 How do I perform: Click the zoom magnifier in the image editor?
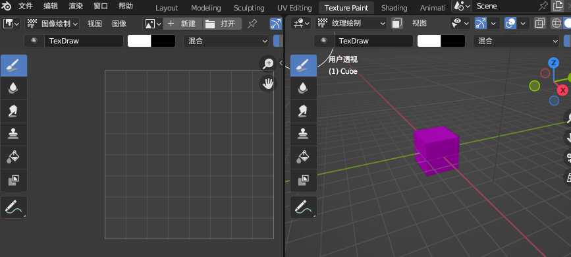pyautogui.click(x=268, y=64)
